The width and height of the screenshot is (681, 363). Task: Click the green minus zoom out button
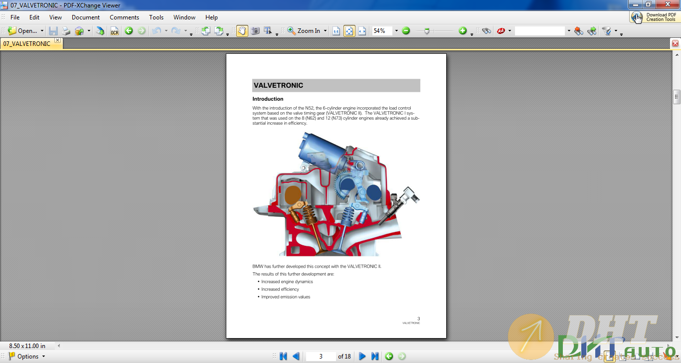click(406, 31)
